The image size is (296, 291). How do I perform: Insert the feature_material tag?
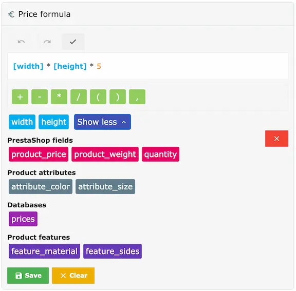point(44,251)
